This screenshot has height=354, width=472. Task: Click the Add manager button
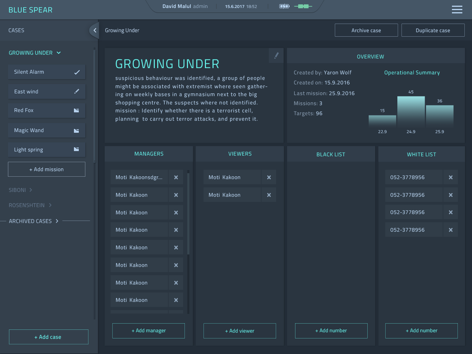[149, 331]
